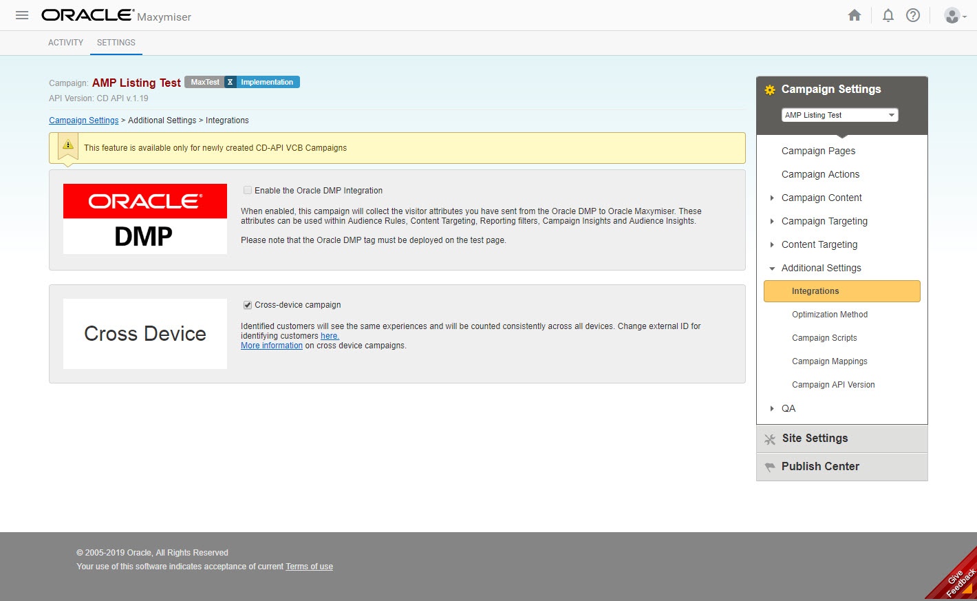Enable the Oracle DMP Integration checkbox
977x601 pixels.
[x=248, y=190]
